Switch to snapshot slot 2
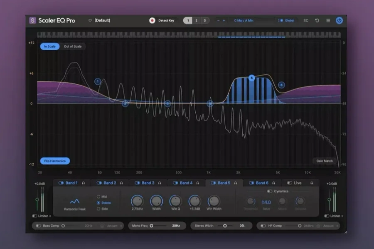The height and width of the screenshot is (249, 374). [x=196, y=20]
